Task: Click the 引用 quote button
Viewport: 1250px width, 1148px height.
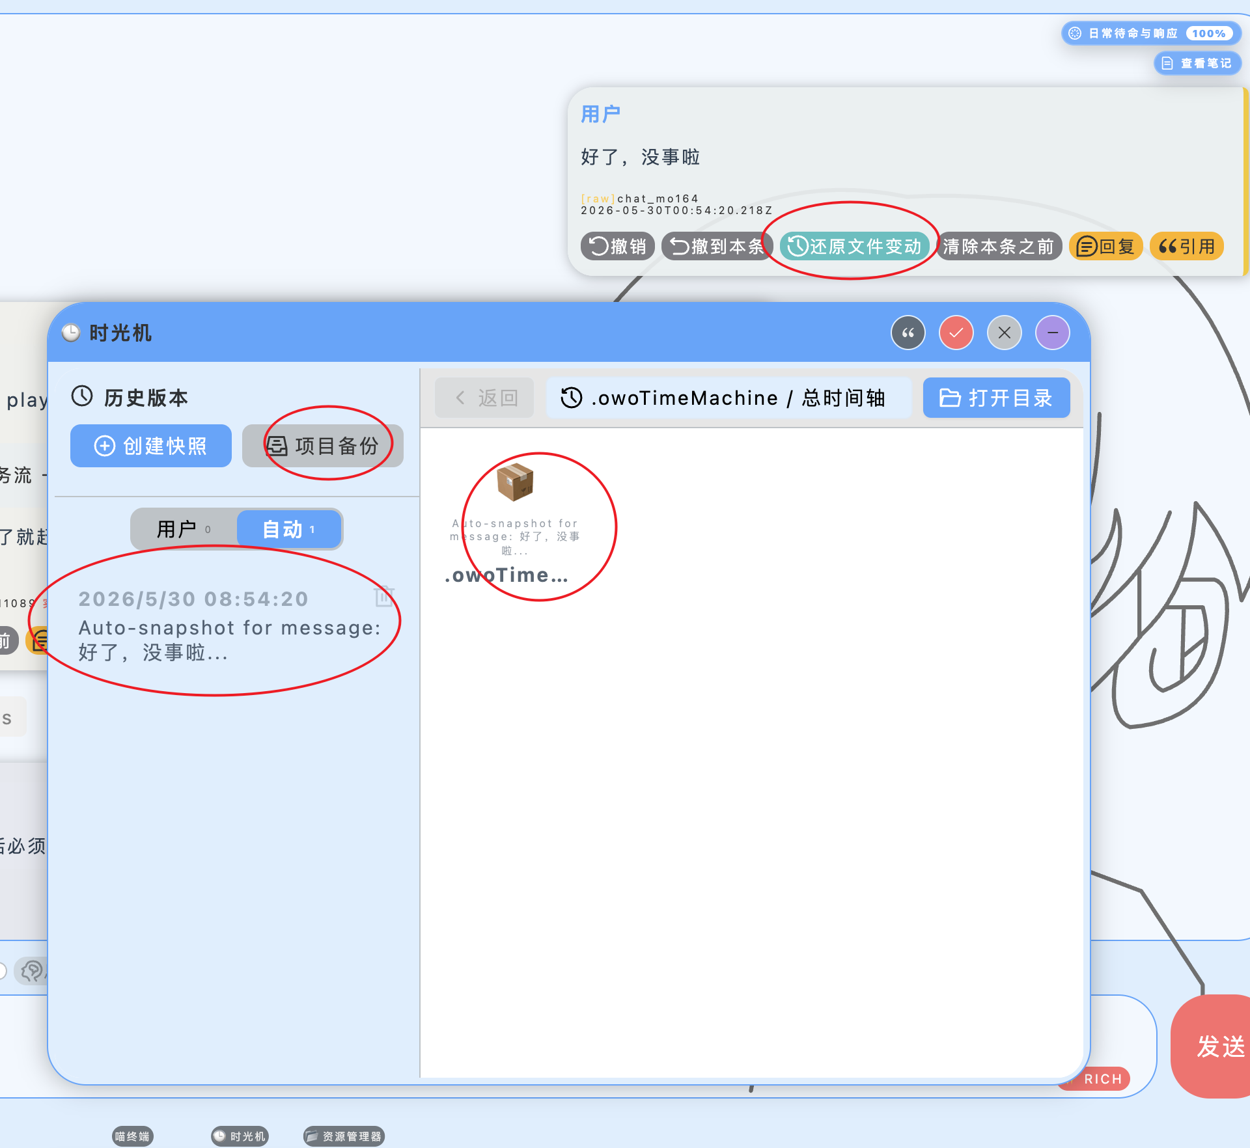Action: [x=1186, y=246]
